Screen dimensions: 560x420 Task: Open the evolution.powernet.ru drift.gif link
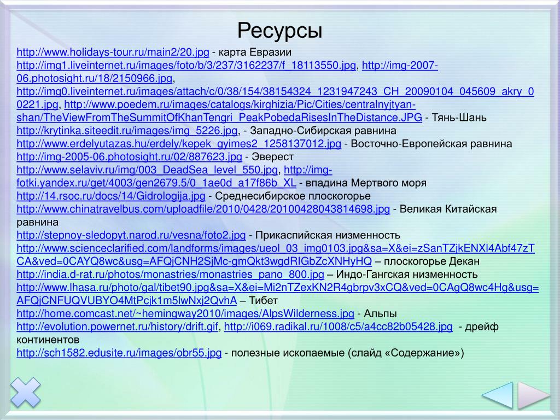[x=117, y=327]
